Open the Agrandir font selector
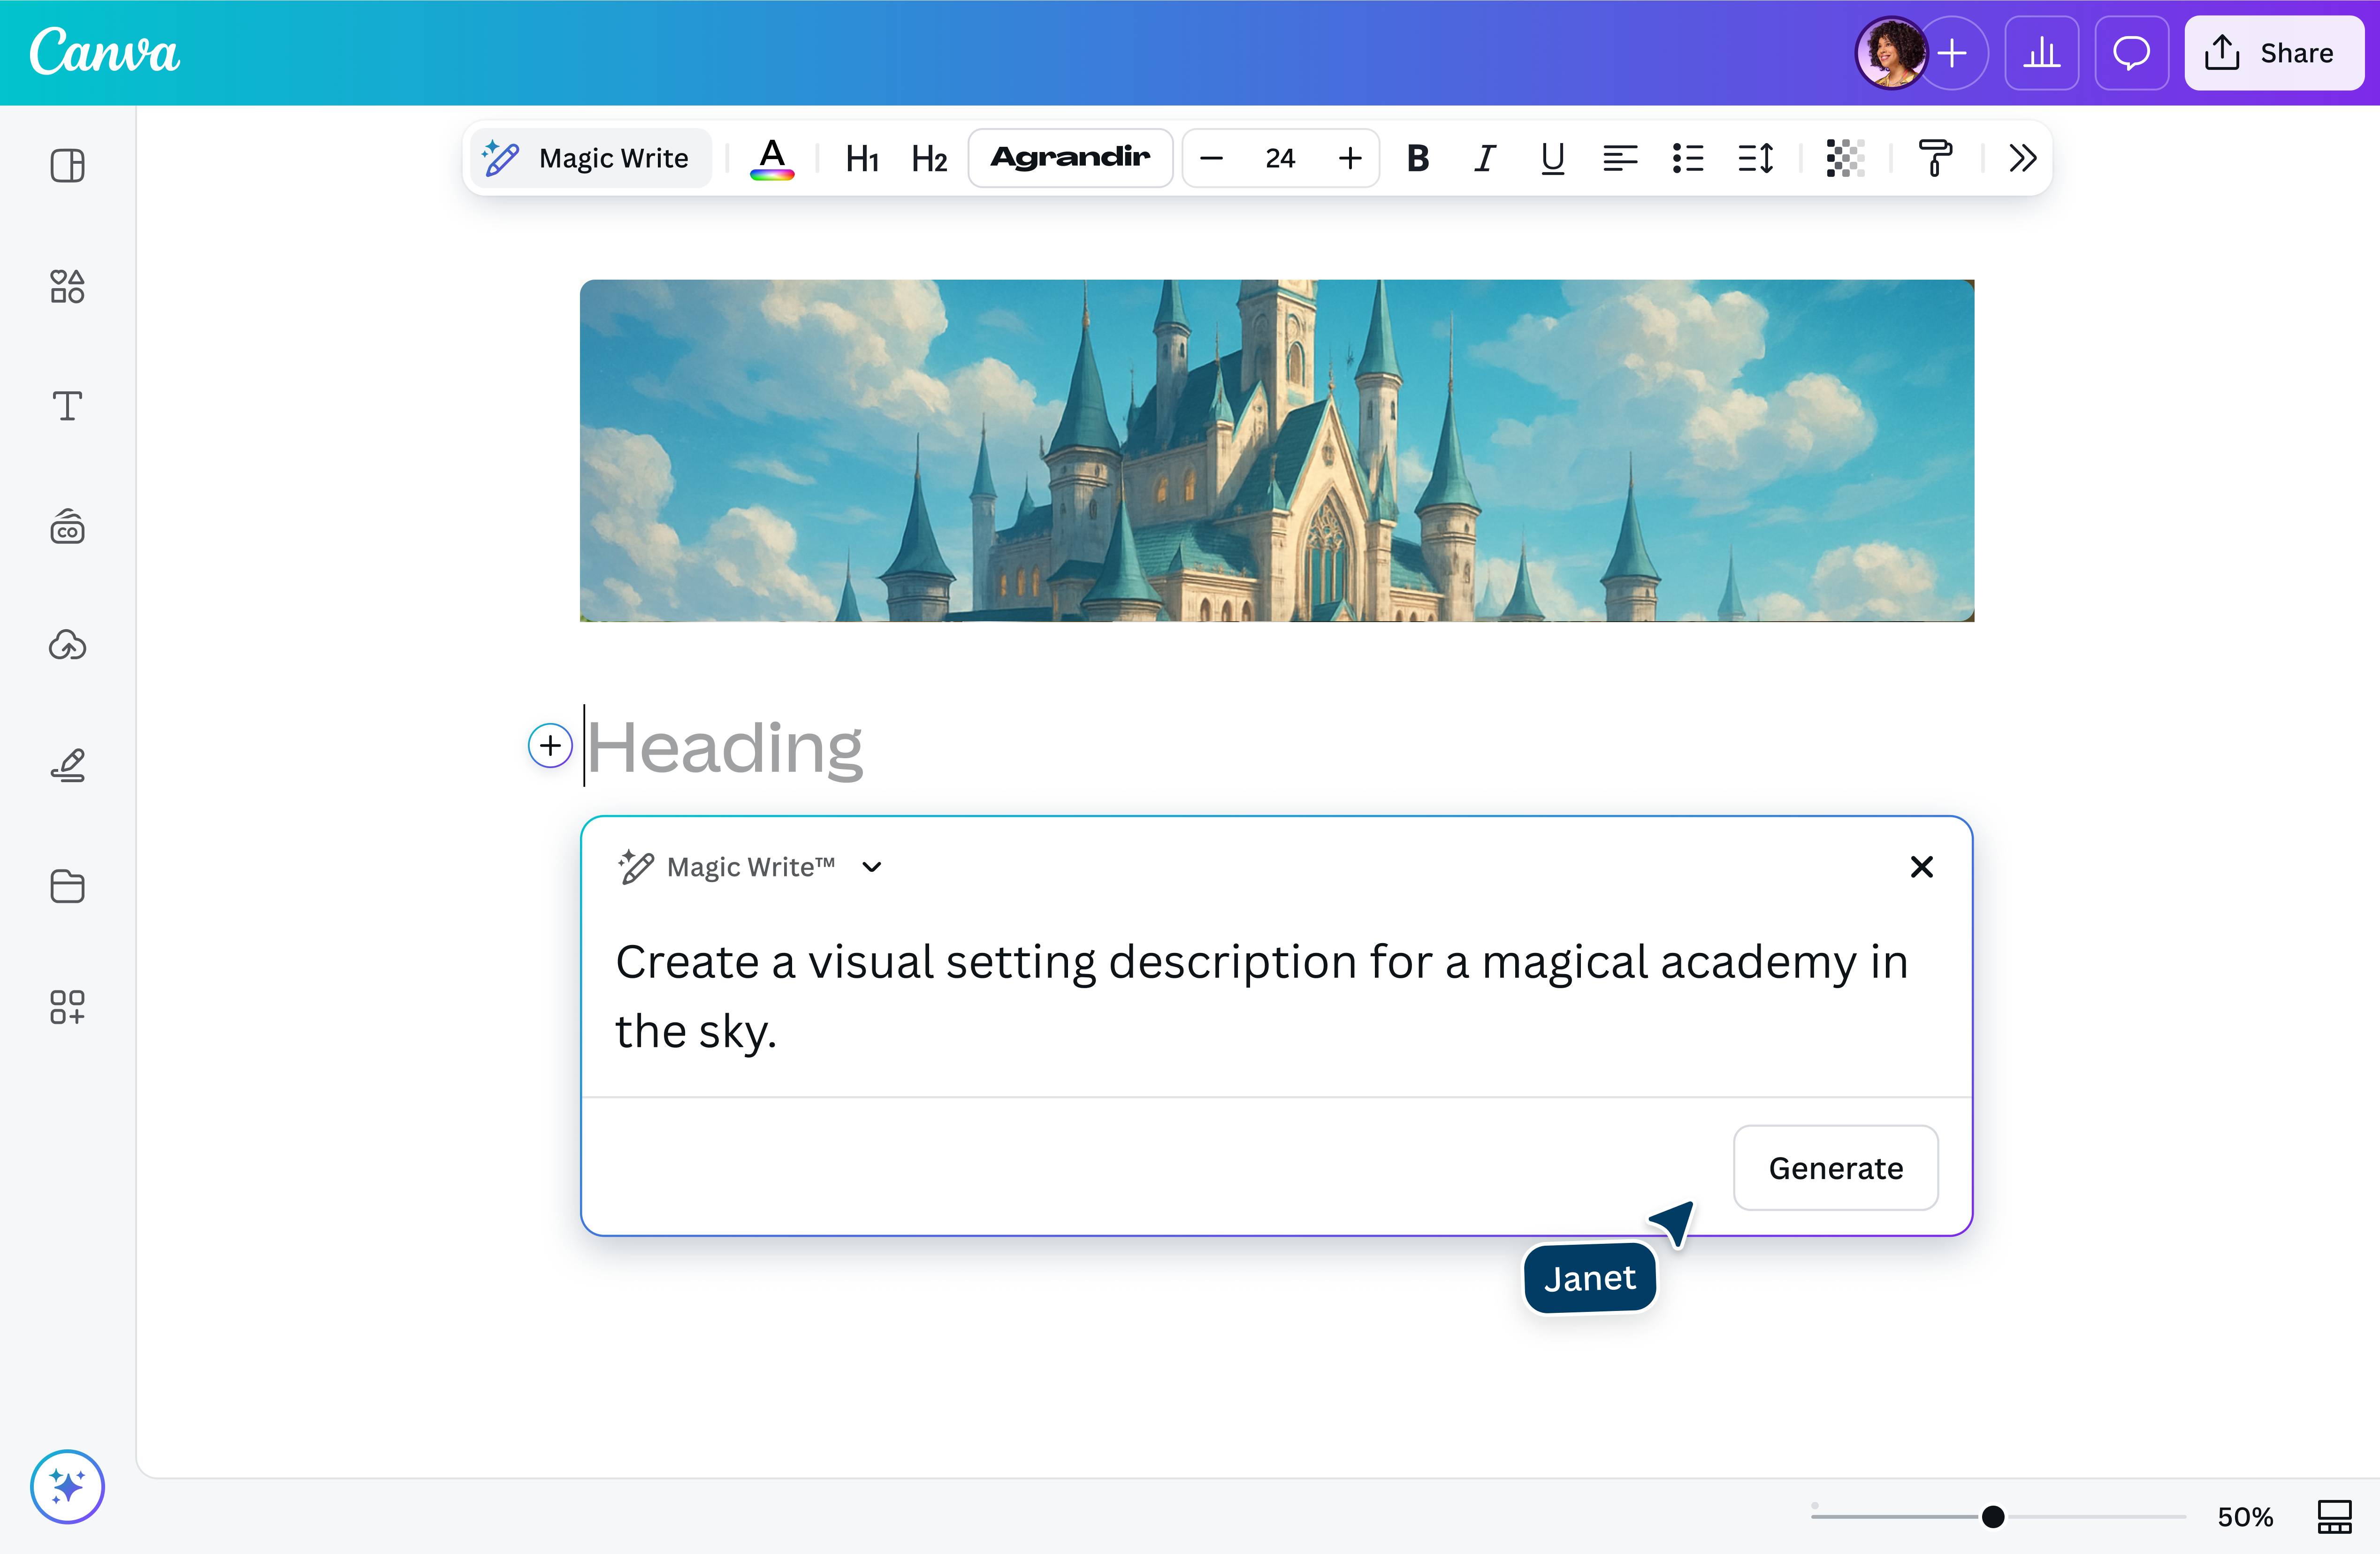The height and width of the screenshot is (1554, 2380). tap(1070, 158)
